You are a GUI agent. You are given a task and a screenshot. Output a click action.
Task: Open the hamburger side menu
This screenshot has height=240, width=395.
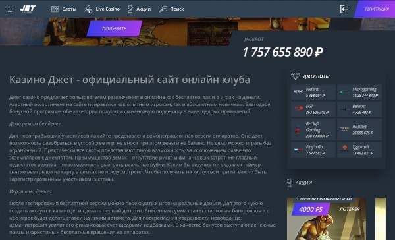click(x=11, y=9)
